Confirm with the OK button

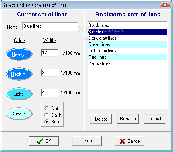point(44,141)
